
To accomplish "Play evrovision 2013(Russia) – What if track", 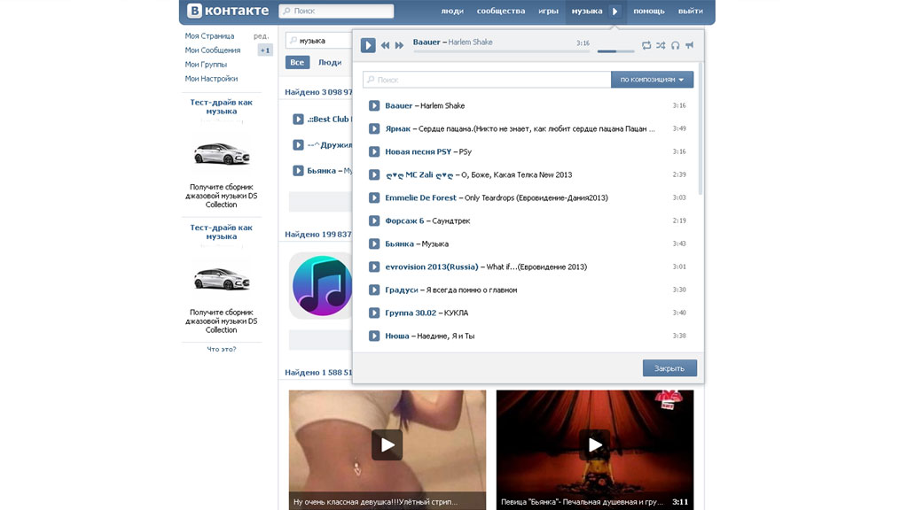I will point(374,267).
